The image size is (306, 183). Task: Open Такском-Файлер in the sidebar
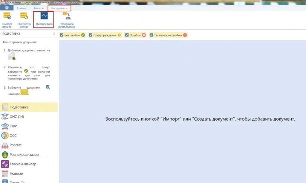tap(23, 164)
